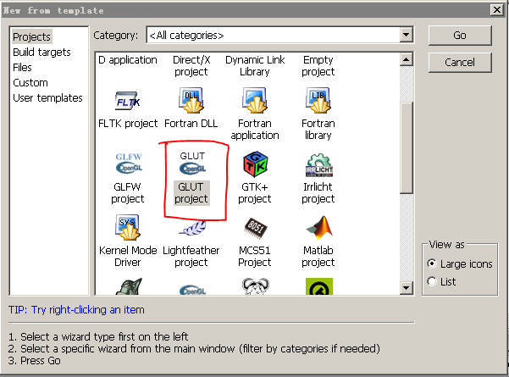The height and width of the screenshot is (377, 509).
Task: Click the Irrlicht project label
Action: pos(318,193)
